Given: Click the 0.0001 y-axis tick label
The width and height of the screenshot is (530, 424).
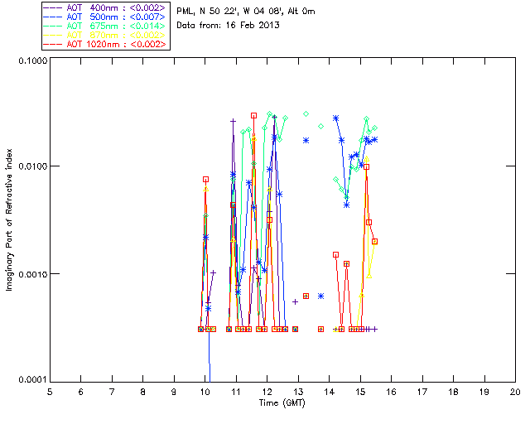Looking at the screenshot, I should click(32, 380).
